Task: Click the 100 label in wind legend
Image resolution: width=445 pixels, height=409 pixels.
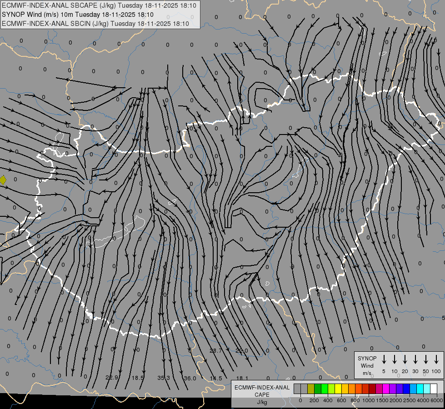Action: (436, 371)
